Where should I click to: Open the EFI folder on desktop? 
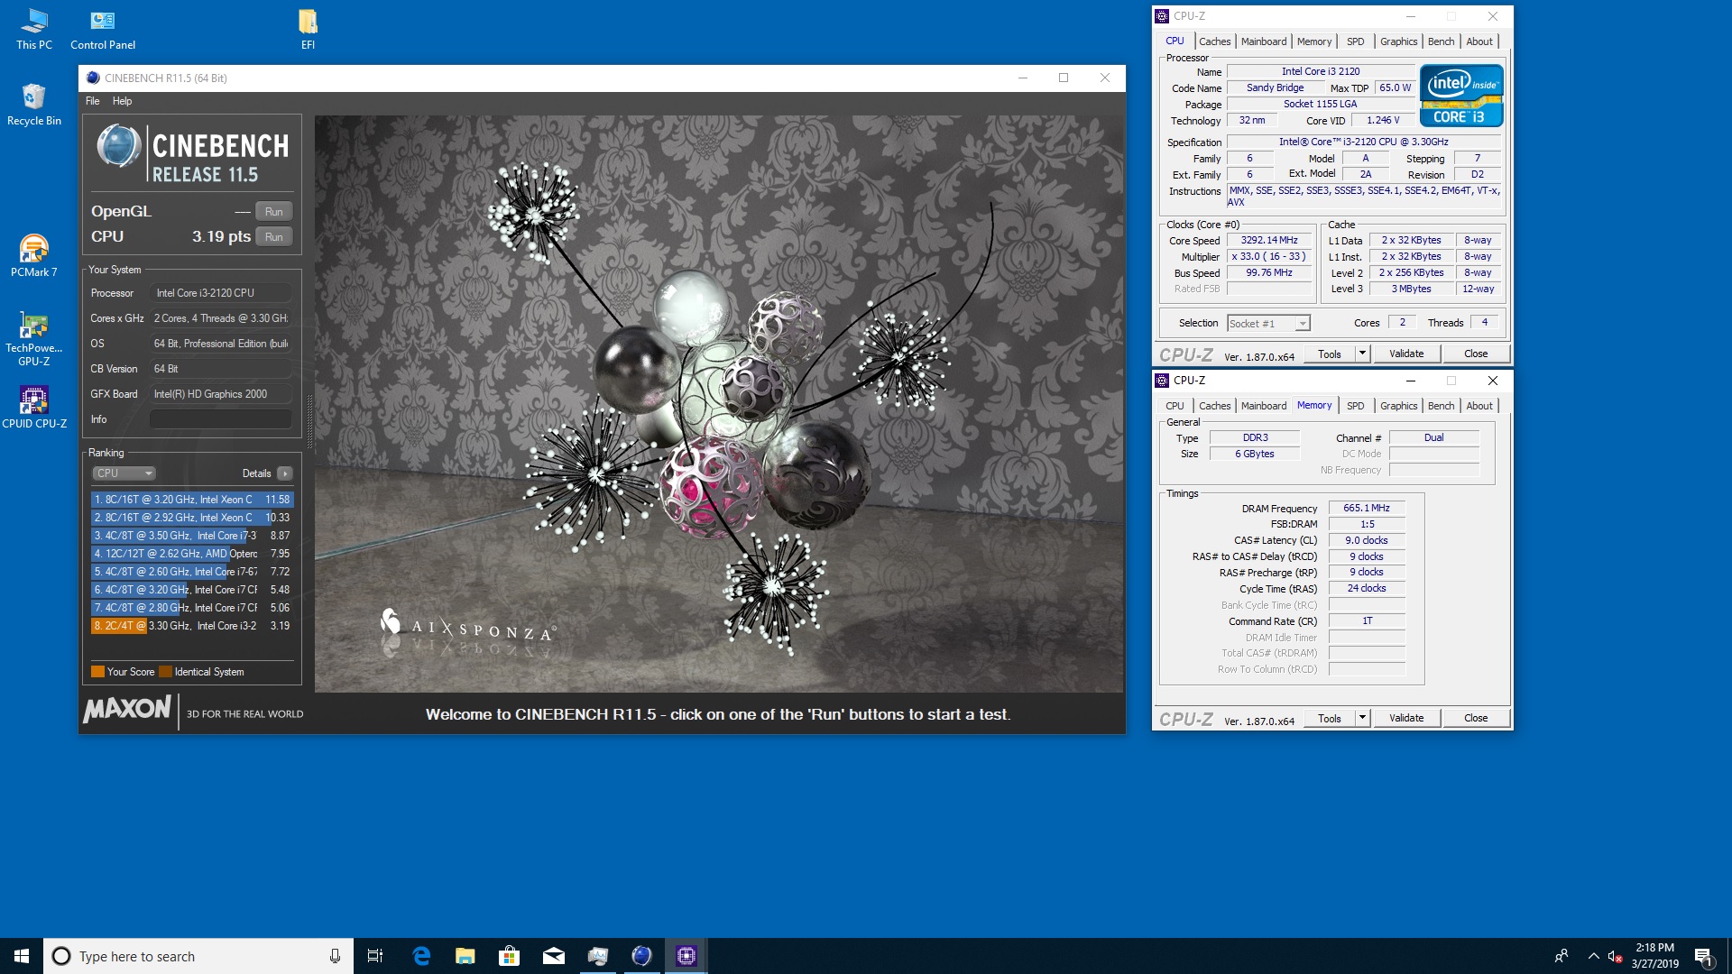click(308, 29)
